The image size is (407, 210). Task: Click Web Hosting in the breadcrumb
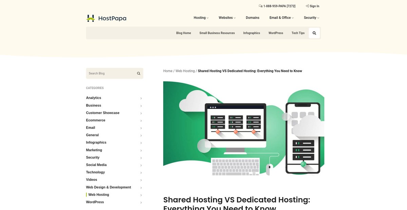pos(185,71)
